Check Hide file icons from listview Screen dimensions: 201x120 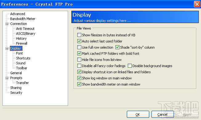(79, 60)
